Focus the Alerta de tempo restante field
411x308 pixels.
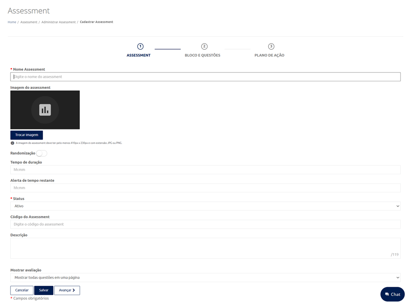pos(205,188)
